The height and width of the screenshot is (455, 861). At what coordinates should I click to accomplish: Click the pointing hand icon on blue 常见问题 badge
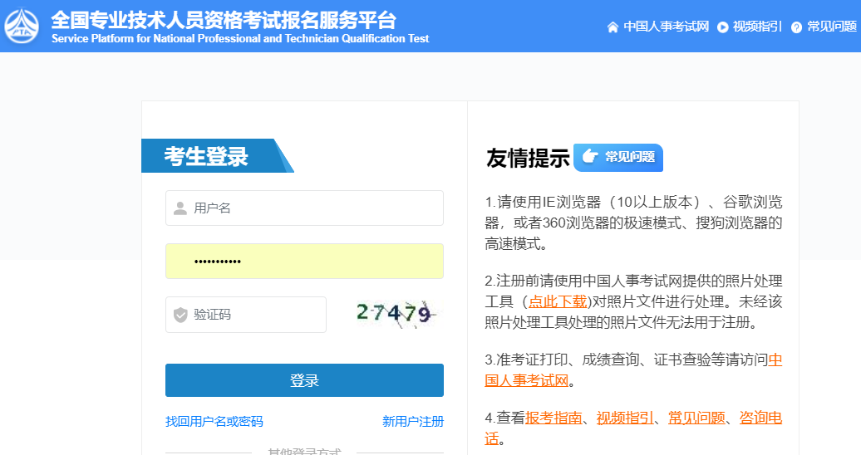(589, 156)
